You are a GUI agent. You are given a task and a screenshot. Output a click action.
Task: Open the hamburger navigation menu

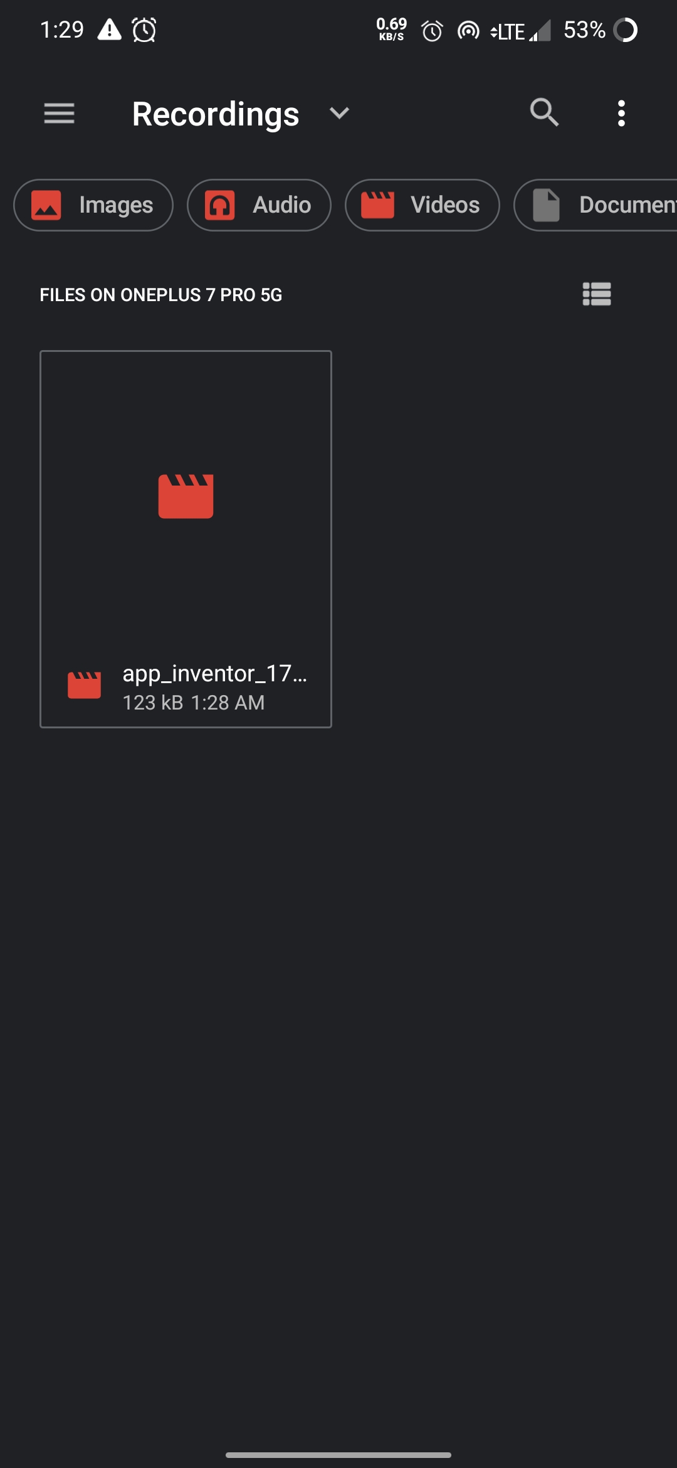pos(59,114)
